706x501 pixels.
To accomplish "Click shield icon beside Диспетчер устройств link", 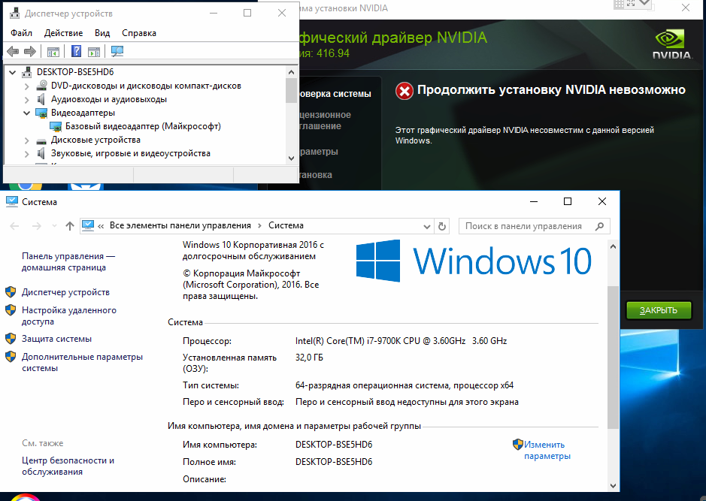I will click(x=11, y=292).
